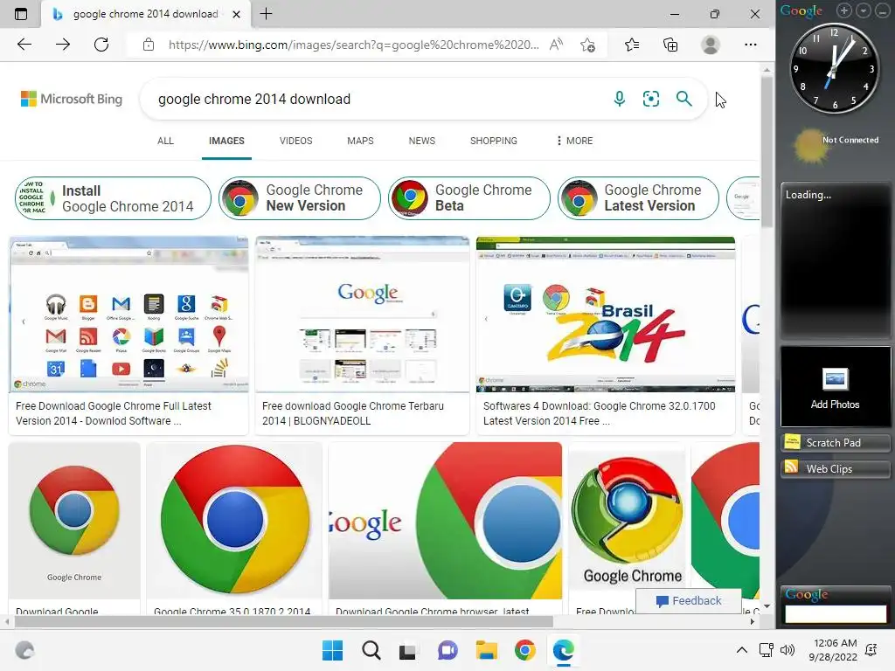Expand the Scratch Pad gadget

(835, 442)
